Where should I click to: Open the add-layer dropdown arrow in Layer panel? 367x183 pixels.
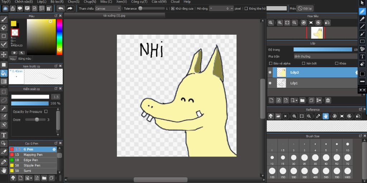297,100
